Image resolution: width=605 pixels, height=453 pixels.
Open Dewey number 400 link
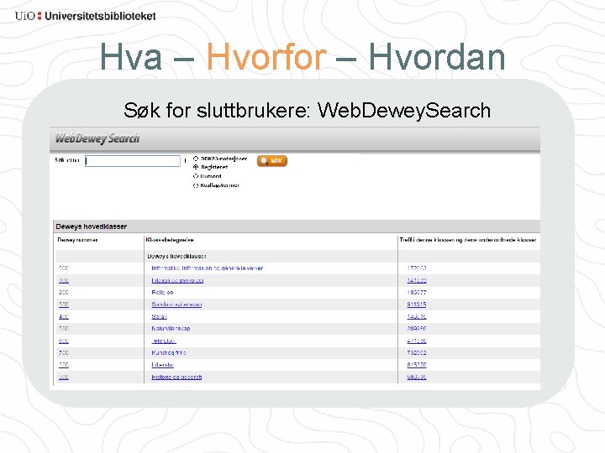pyautogui.click(x=64, y=316)
